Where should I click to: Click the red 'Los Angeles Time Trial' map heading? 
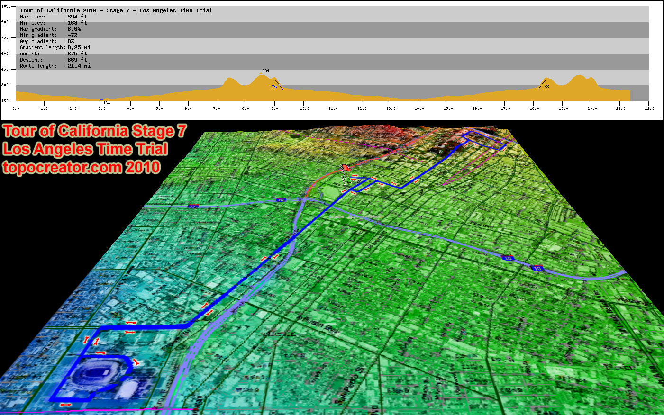85,149
